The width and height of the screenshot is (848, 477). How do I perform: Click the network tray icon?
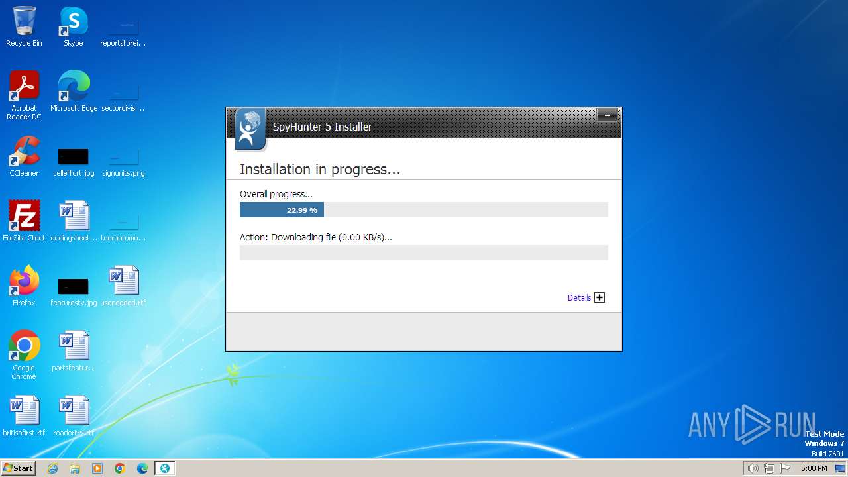coord(769,468)
